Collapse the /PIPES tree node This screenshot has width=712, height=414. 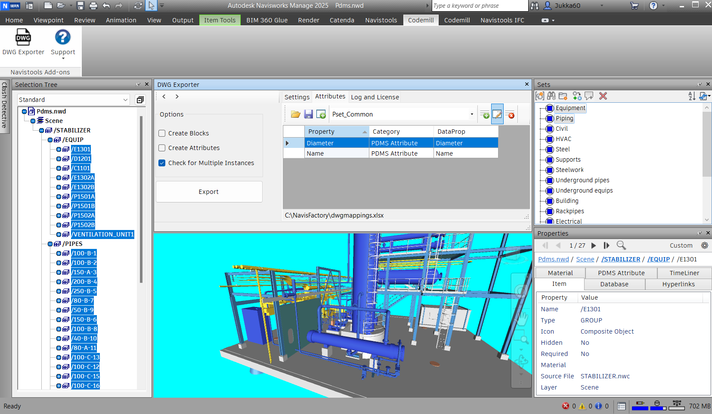[50, 244]
